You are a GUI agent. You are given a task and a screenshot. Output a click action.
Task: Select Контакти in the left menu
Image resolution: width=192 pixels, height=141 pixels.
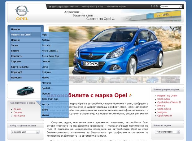tap(25, 56)
